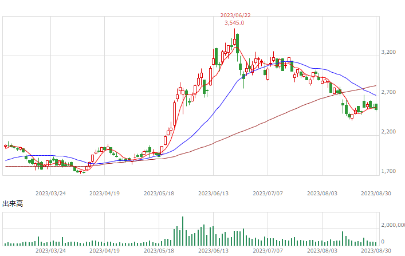
Task: Click 2023/08/03 date under the price chart
Action: pos(322,193)
